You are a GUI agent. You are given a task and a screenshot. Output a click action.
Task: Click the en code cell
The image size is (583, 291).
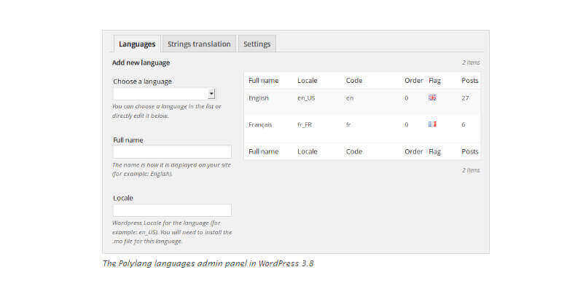(x=350, y=98)
